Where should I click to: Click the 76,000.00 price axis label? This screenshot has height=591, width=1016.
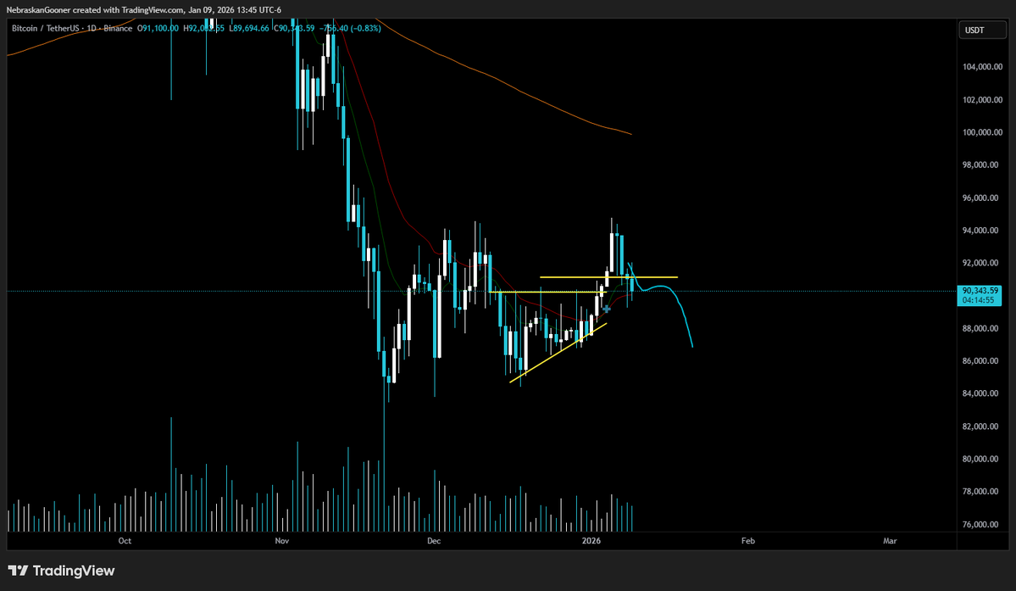980,524
